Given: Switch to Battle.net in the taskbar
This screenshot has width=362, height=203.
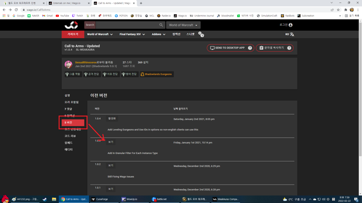Looking at the screenshot, I should [164, 199].
